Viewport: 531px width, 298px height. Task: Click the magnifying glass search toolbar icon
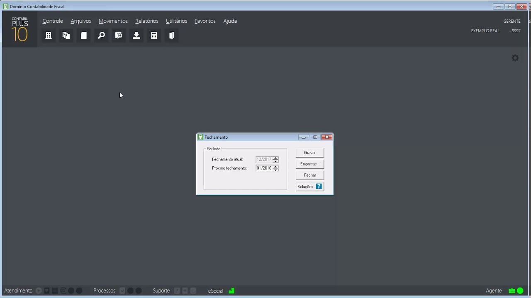(x=101, y=36)
